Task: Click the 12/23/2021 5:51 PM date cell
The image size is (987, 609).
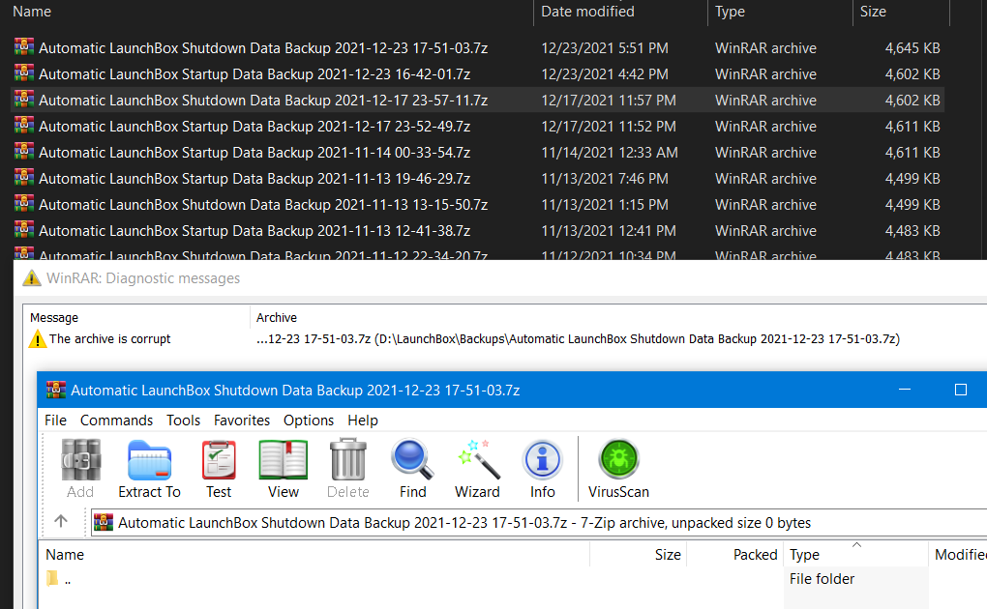Action: pos(604,47)
